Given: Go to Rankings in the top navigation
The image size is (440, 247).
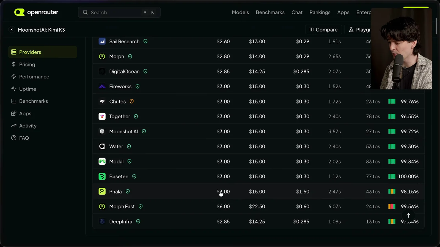Looking at the screenshot, I should tap(320, 12).
